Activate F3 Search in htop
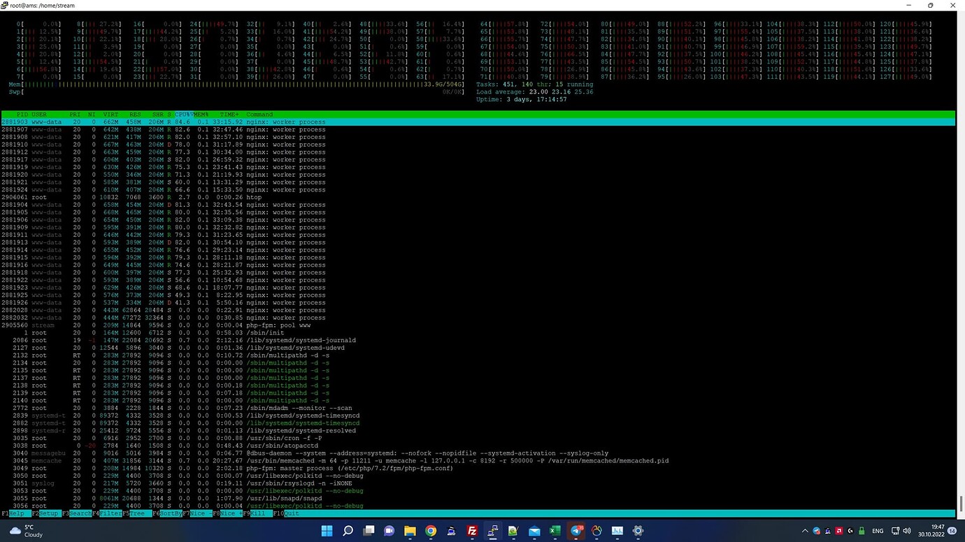965x542 pixels. [76, 513]
